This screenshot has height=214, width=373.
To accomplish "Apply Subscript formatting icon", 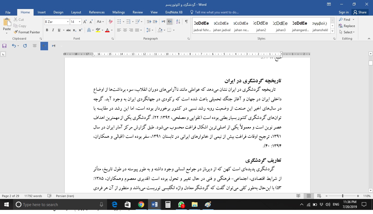I will tap(74, 30).
